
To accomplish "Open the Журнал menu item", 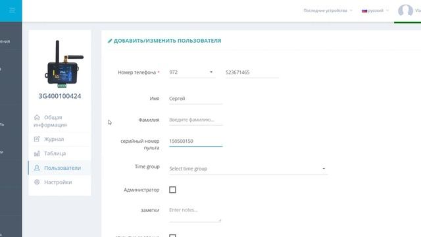I will point(60,139).
